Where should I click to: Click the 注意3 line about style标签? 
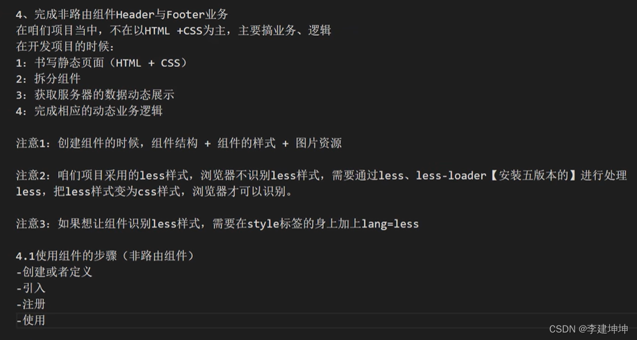[x=217, y=223]
